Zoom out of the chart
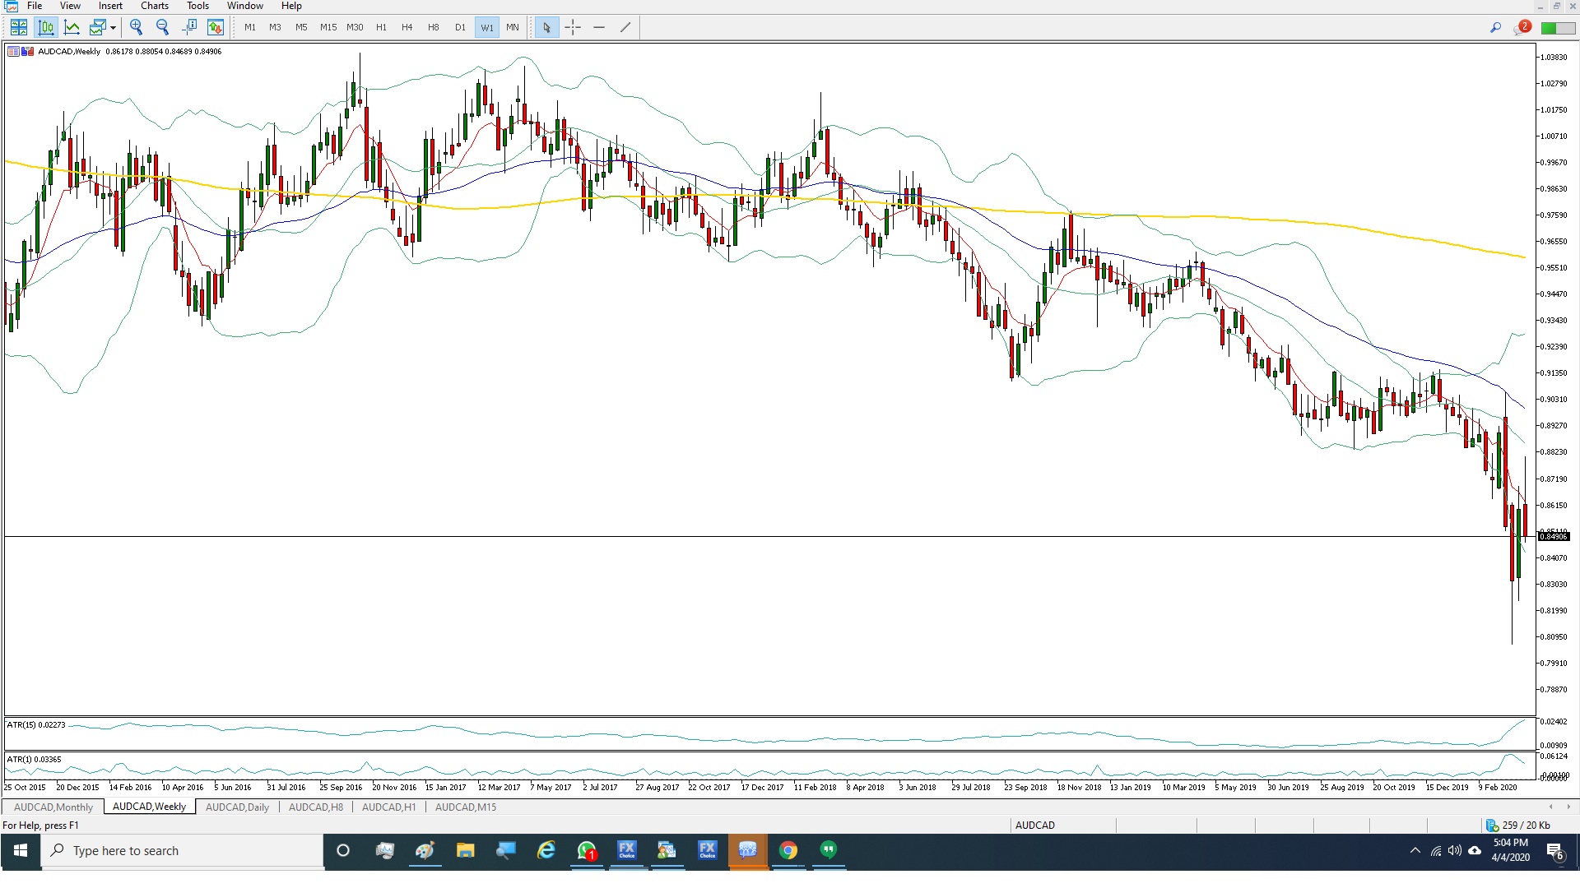The height and width of the screenshot is (888, 1580). pos(162,27)
